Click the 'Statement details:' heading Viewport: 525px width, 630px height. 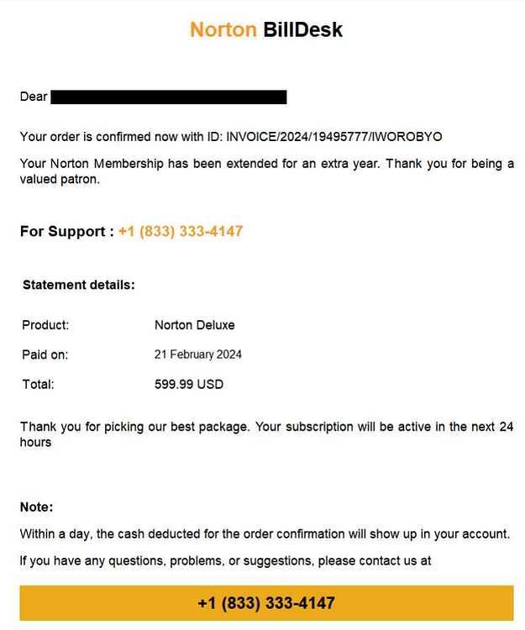[79, 285]
